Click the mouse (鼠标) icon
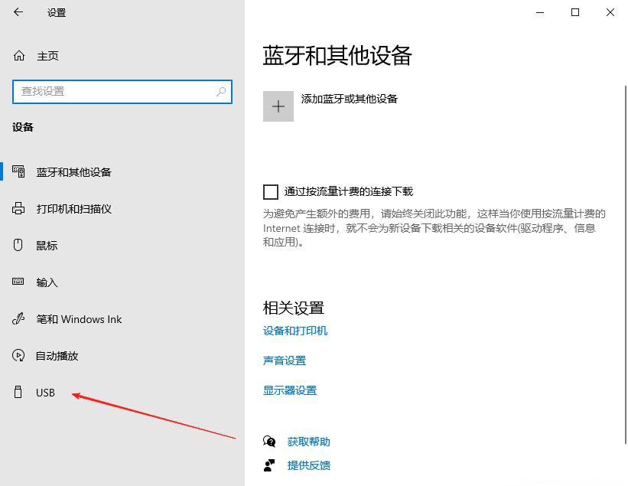The image size is (628, 486). point(19,246)
